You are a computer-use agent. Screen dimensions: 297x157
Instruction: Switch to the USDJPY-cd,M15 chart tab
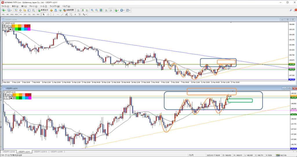click(x=41, y=152)
